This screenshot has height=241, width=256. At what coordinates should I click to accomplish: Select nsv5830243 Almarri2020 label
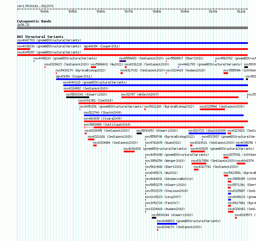(87, 94)
